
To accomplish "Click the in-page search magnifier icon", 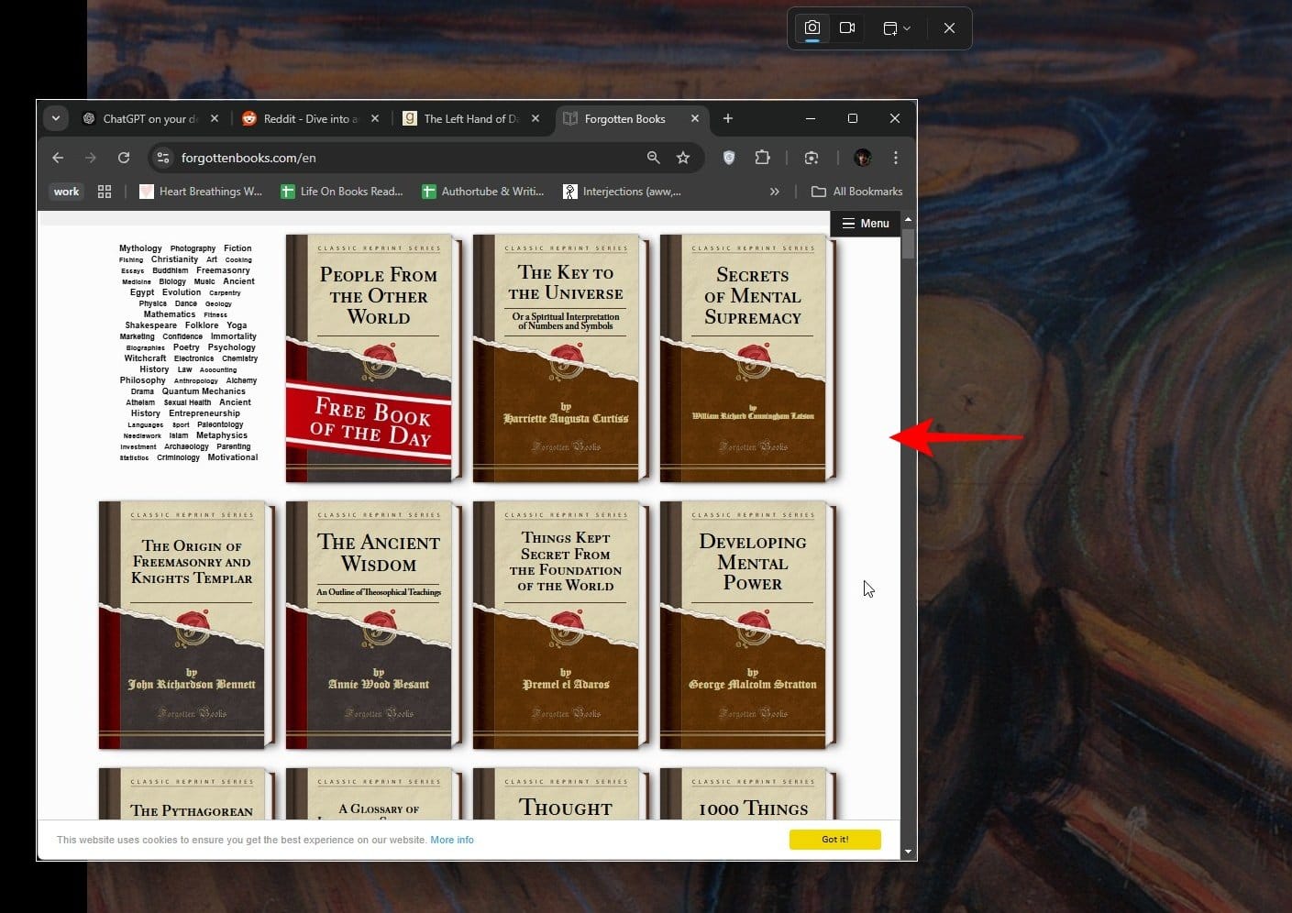I will click(652, 158).
